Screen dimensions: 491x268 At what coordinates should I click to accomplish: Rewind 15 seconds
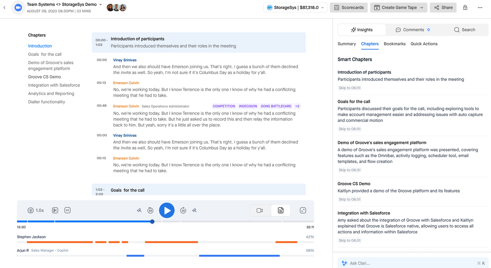click(150, 210)
